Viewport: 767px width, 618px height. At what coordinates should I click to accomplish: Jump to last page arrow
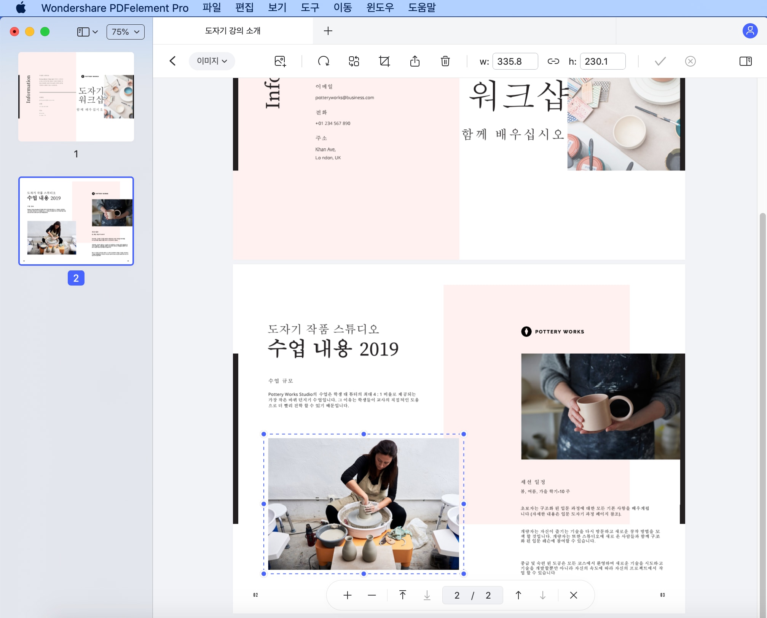427,595
